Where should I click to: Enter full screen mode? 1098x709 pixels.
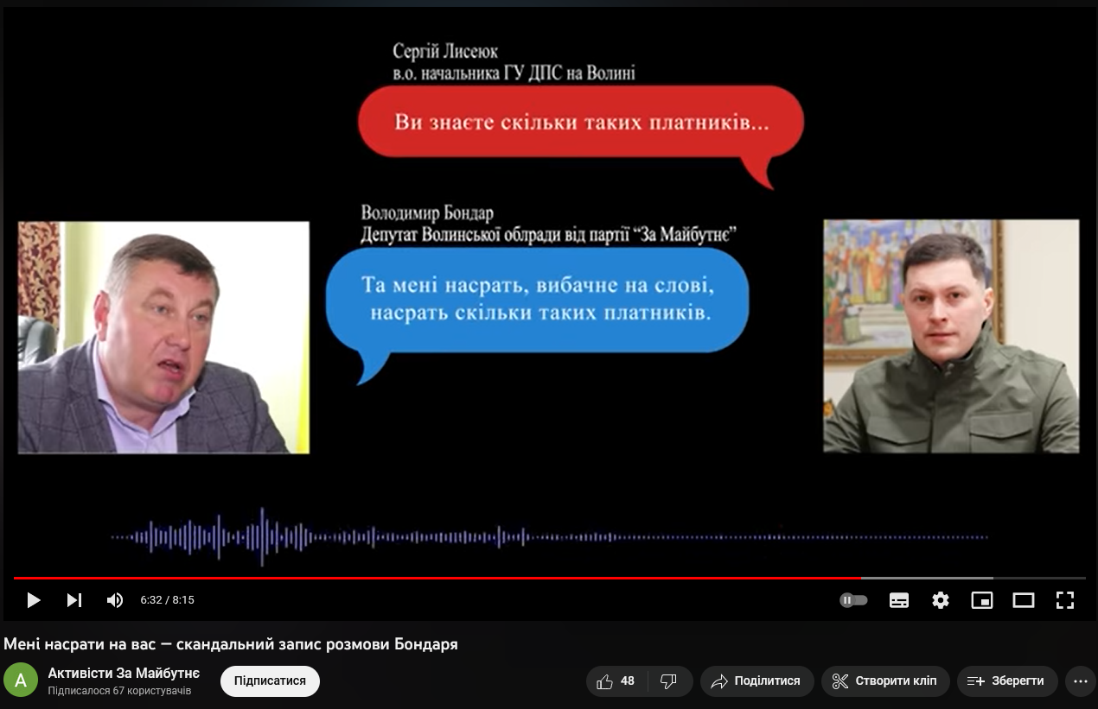click(x=1065, y=600)
